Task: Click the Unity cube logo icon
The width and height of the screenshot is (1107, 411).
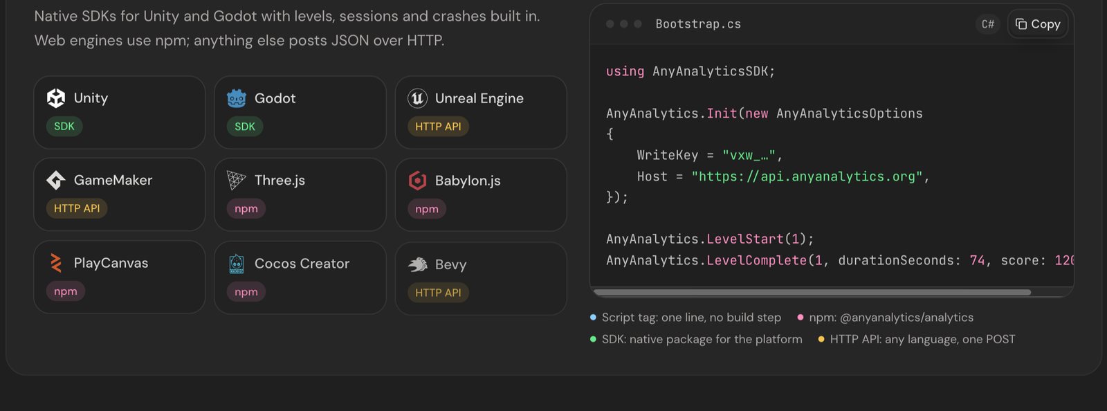Action: click(56, 98)
